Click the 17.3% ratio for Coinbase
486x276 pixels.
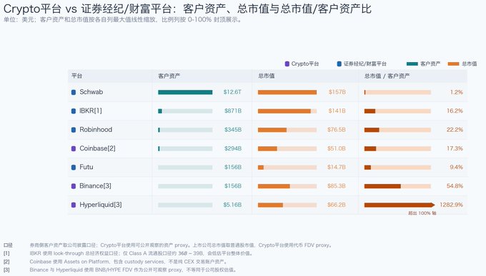pyautogui.click(x=455, y=148)
